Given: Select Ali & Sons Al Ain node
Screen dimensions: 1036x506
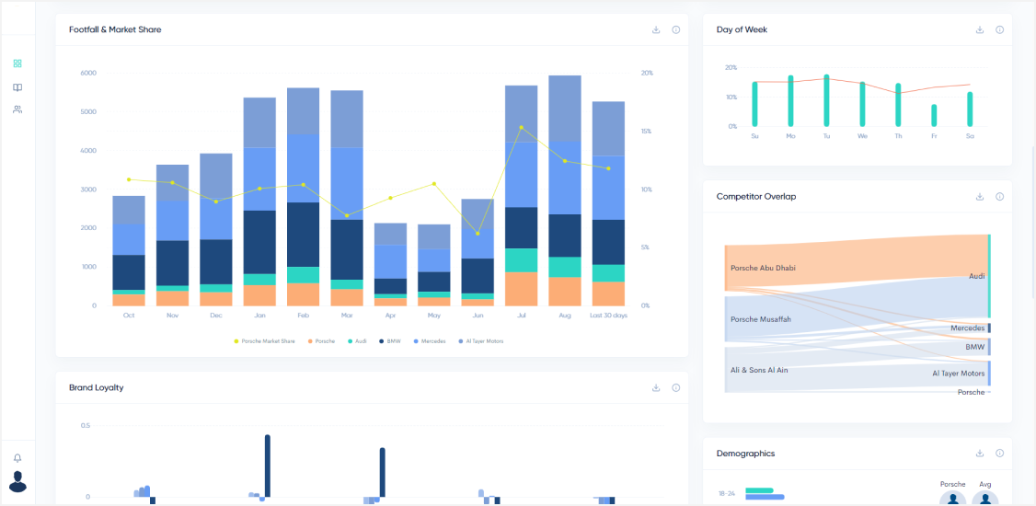Looking at the screenshot, I should click(726, 370).
